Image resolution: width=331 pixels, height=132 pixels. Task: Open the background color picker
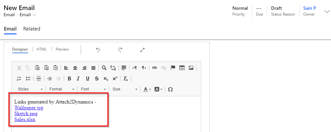[x=158, y=89]
